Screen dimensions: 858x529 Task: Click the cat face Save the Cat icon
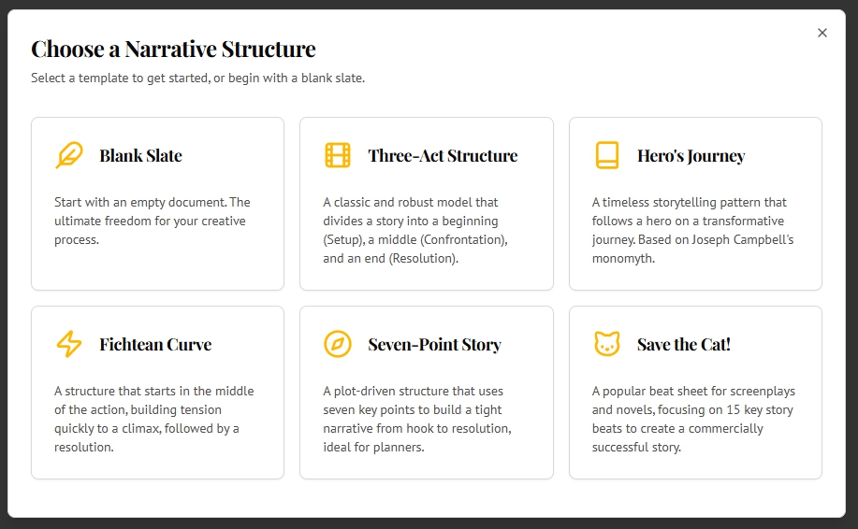(x=607, y=344)
